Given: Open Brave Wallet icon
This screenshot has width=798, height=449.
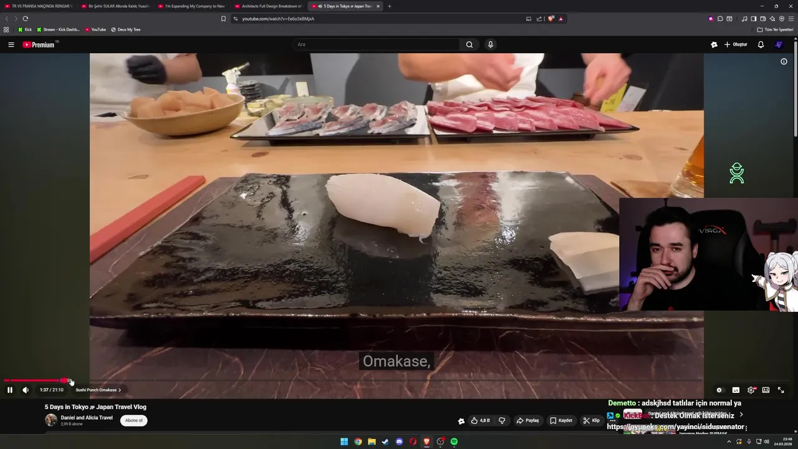Looking at the screenshot, I should [762, 19].
